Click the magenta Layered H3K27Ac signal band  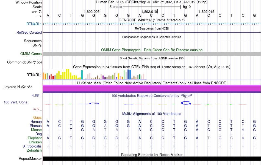pyautogui.click(x=152, y=88)
